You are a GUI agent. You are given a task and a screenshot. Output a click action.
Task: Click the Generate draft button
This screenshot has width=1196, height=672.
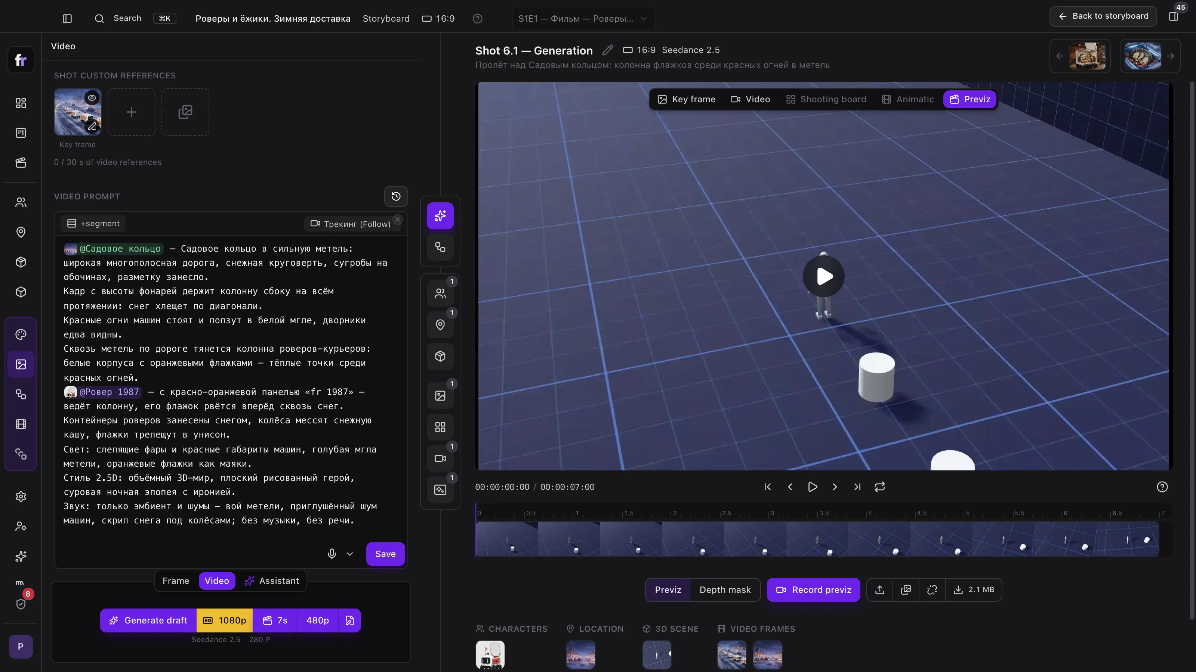pyautogui.click(x=149, y=620)
